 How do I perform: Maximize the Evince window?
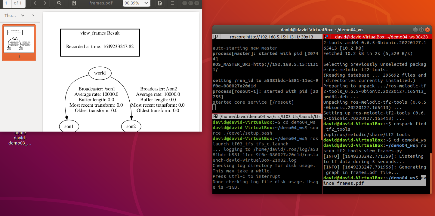click(x=191, y=3)
